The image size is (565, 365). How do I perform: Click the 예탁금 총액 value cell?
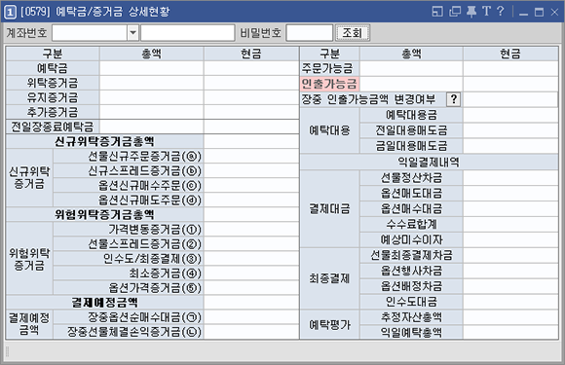pyautogui.click(x=151, y=68)
